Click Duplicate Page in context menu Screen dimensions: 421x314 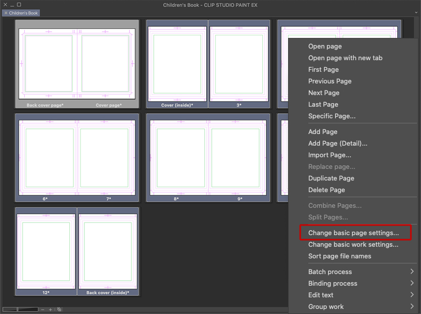(x=331, y=178)
